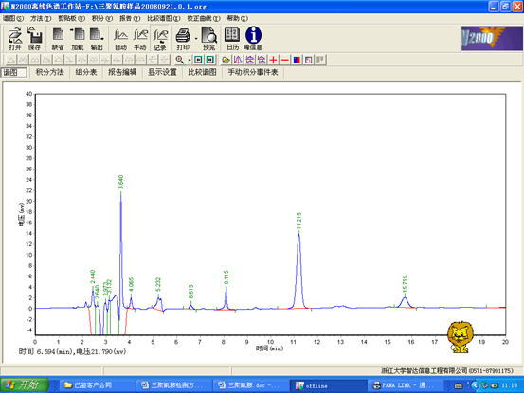Image resolution: width=524 pixels, height=393 pixels.
Task: Select the 手动 manual integration icon
Action: (x=140, y=39)
